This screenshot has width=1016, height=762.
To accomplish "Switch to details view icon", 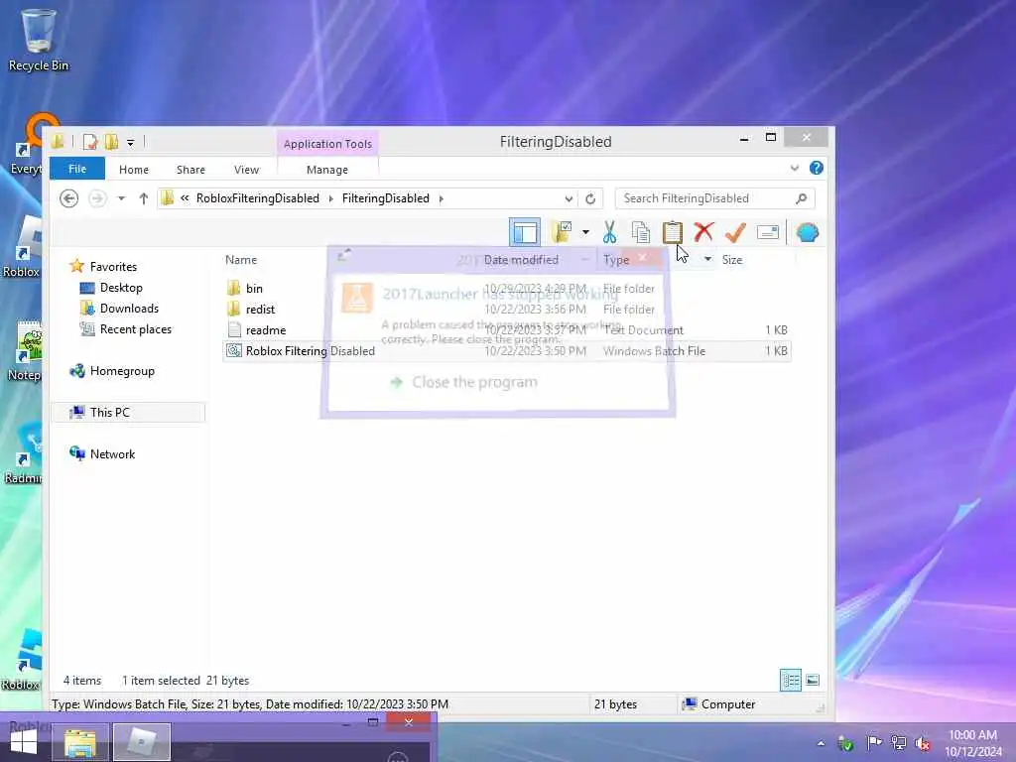I will tap(791, 680).
